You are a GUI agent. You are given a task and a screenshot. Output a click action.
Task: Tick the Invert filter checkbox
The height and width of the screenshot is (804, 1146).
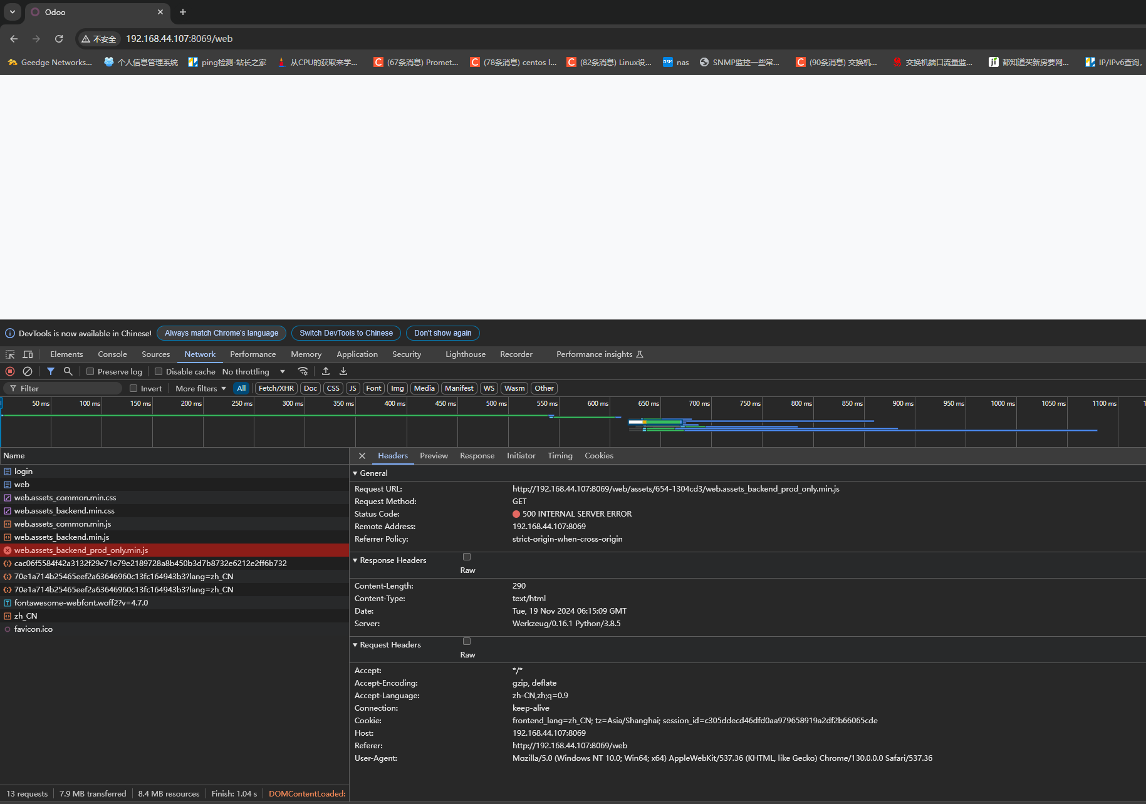click(x=133, y=388)
